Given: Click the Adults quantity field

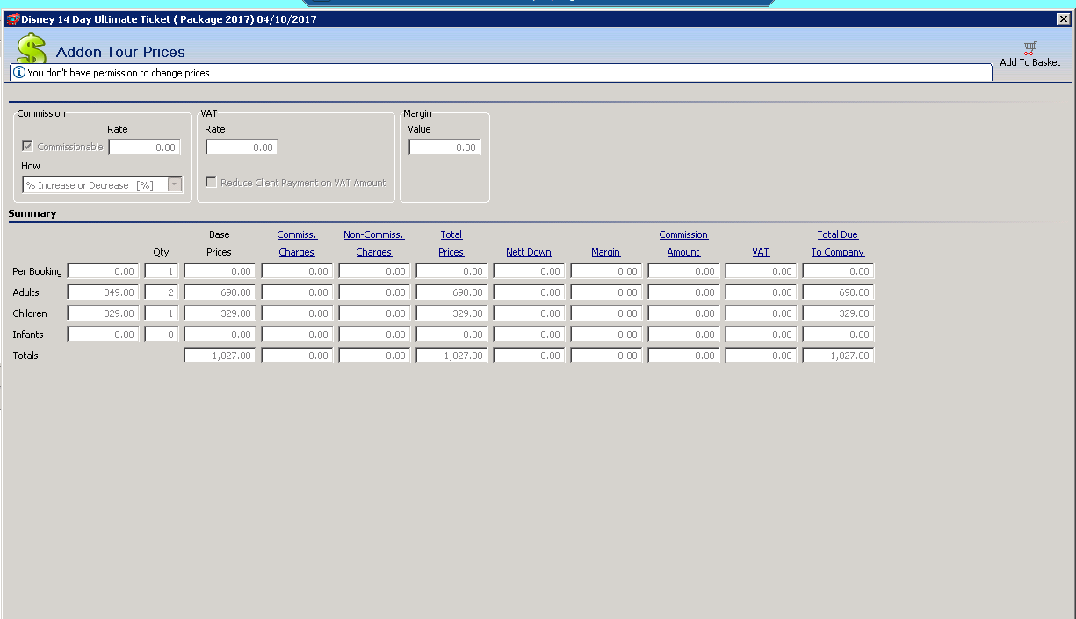Looking at the screenshot, I should [162, 292].
